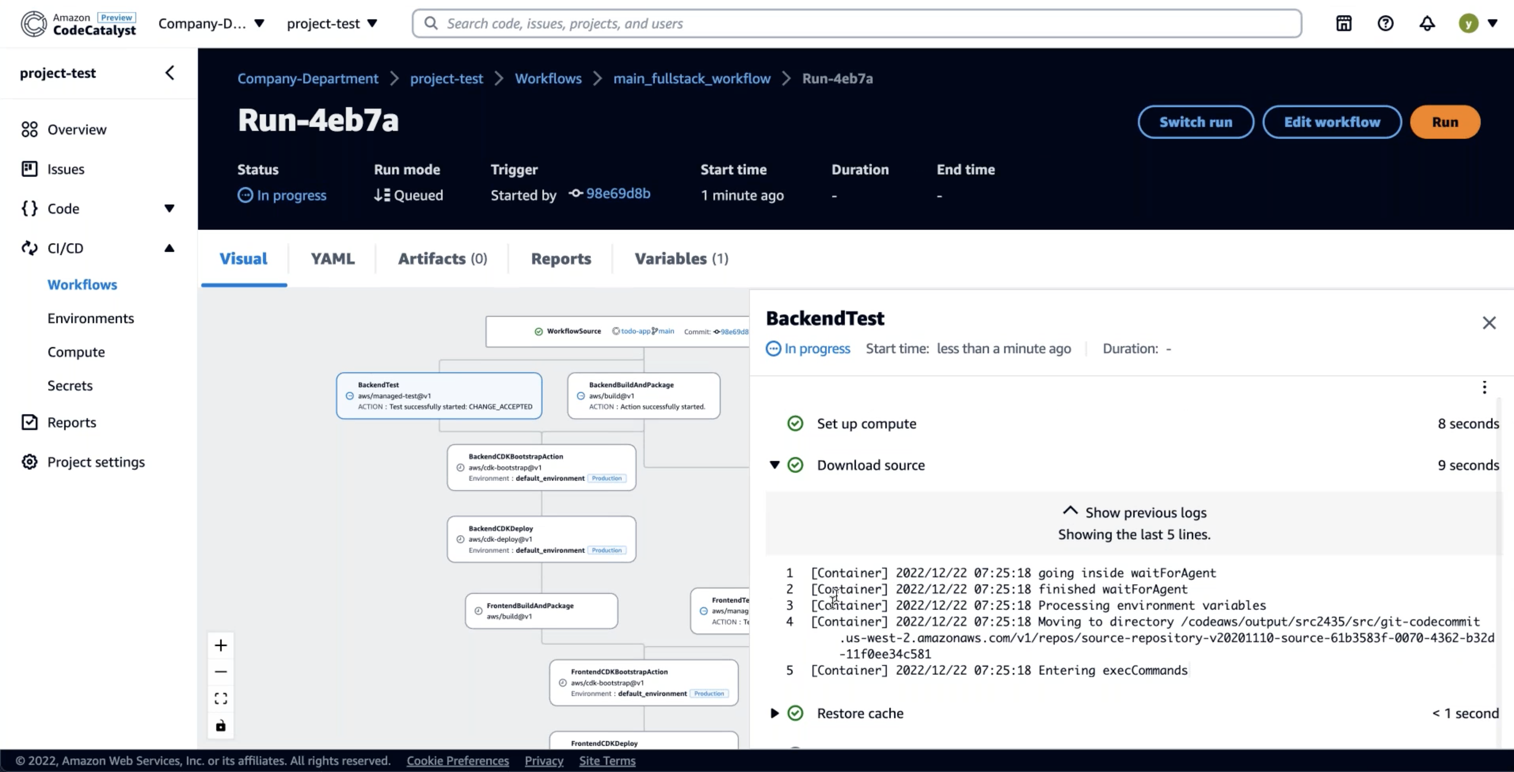Click the zoom out minus icon
The image size is (1514, 772).
[x=221, y=672]
